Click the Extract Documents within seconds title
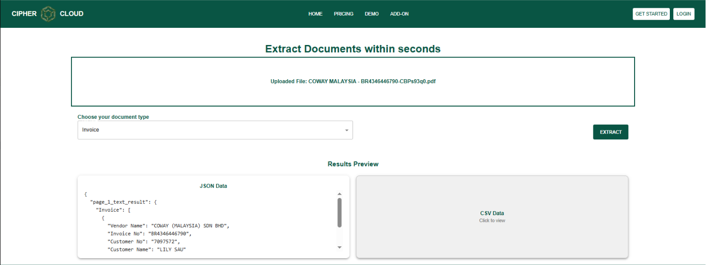The height and width of the screenshot is (265, 709). click(353, 49)
